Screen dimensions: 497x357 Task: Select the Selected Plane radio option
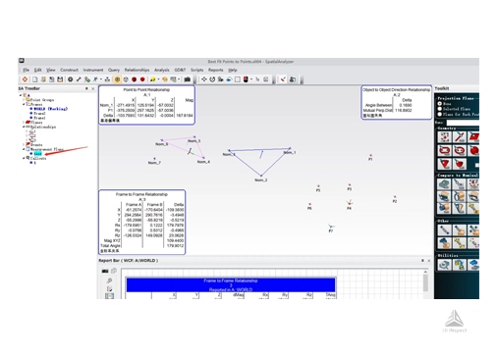tap(440, 109)
